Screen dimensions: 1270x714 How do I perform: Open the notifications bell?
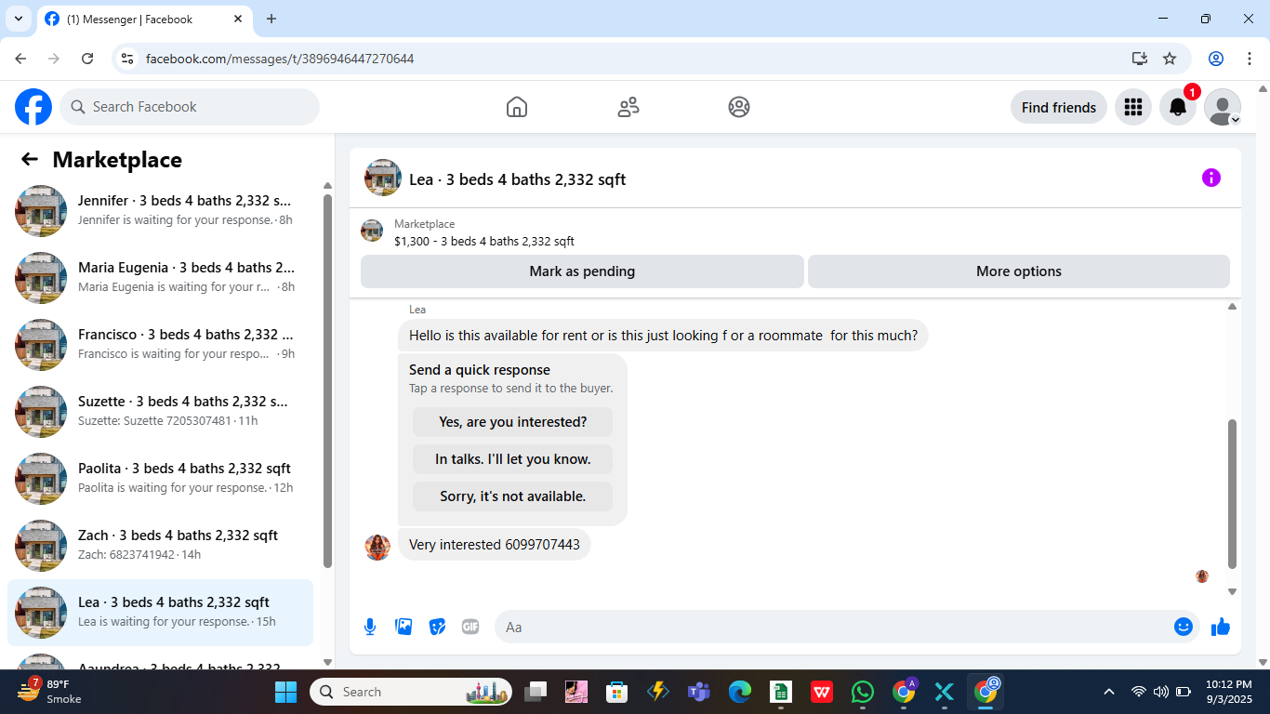click(x=1177, y=107)
